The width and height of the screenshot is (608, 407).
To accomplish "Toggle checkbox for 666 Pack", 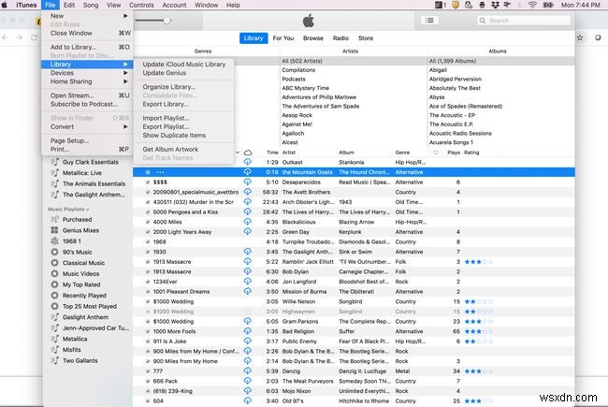I will (148, 381).
